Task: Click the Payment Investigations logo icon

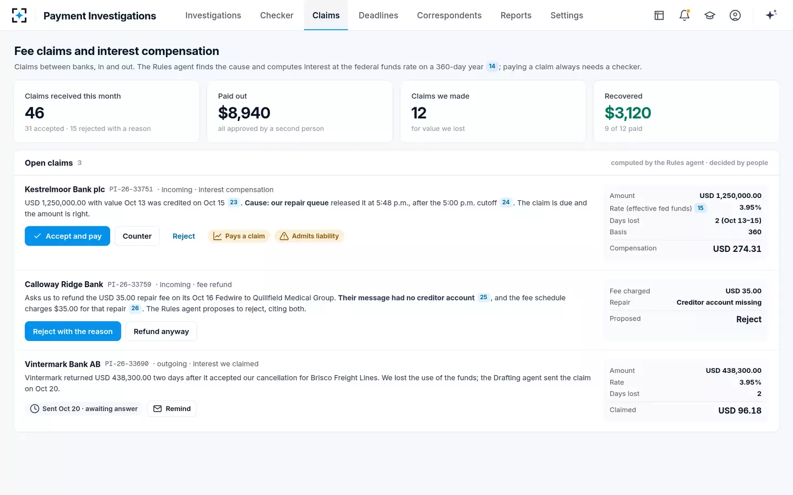Action: click(19, 15)
